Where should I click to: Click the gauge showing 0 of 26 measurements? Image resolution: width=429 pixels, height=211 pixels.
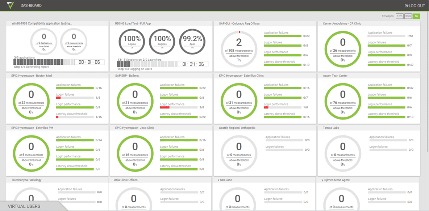coord(342,49)
